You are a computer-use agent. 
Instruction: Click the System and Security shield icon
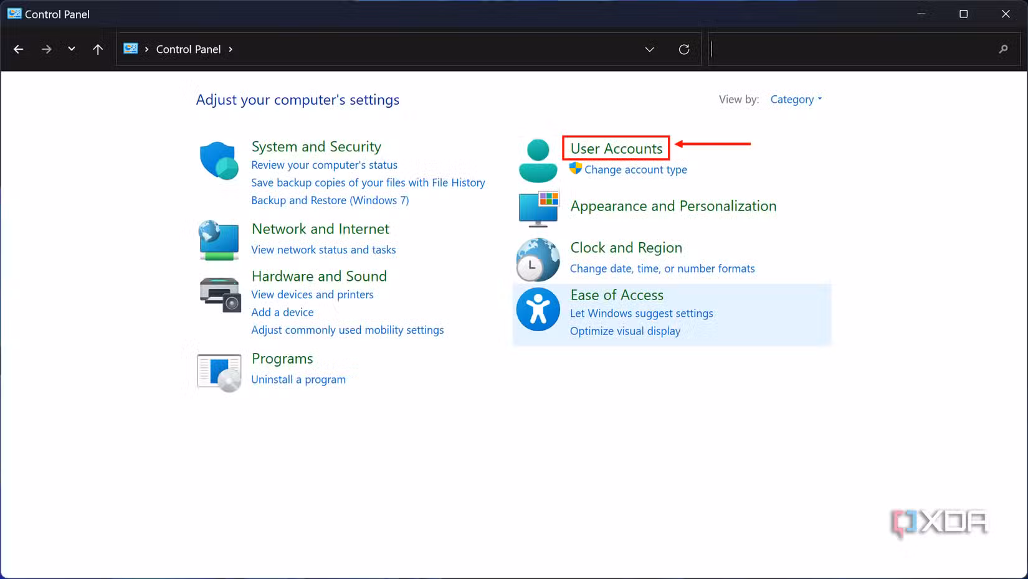click(218, 161)
